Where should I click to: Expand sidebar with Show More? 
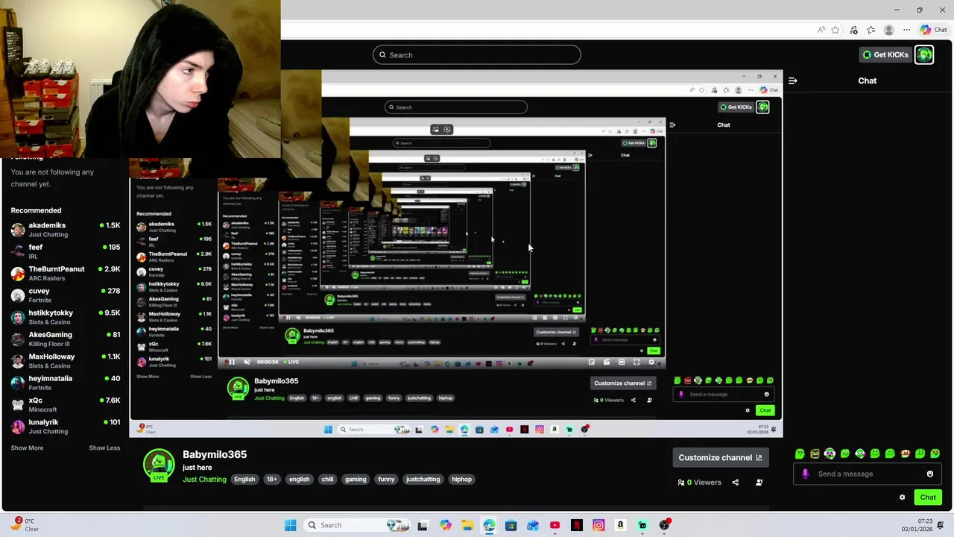pyautogui.click(x=27, y=447)
